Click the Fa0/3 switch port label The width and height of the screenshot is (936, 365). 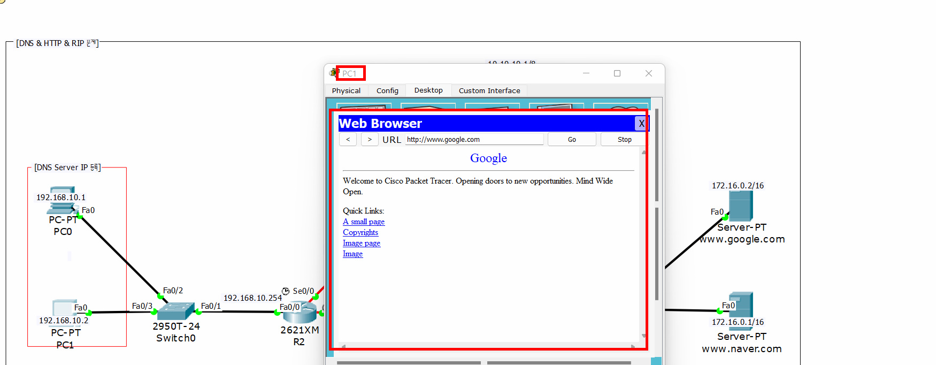pyautogui.click(x=142, y=306)
